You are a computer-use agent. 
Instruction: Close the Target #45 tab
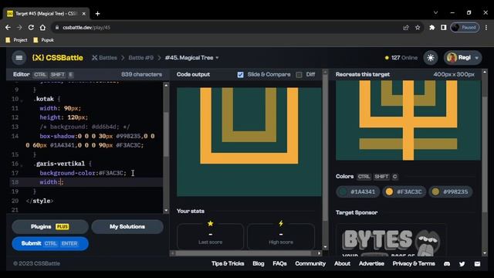84,14
